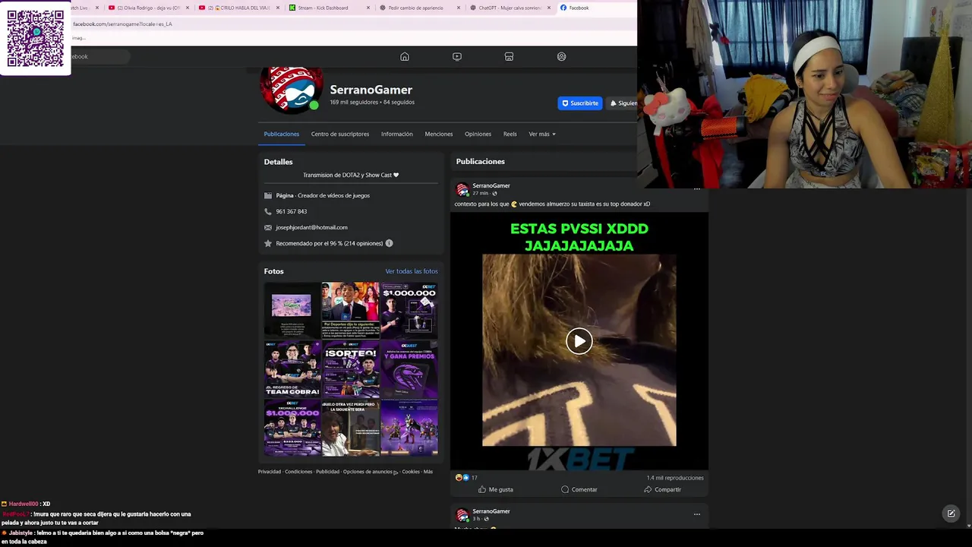Click the Facebook search field

100,56
